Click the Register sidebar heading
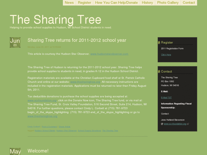This screenshot has width=207, height=155. (x=167, y=42)
